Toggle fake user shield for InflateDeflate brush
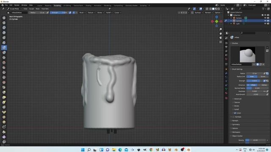This screenshot has width=271, height=152. [257, 64]
